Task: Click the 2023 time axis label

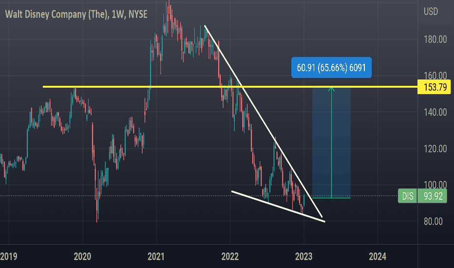Action: [304, 256]
